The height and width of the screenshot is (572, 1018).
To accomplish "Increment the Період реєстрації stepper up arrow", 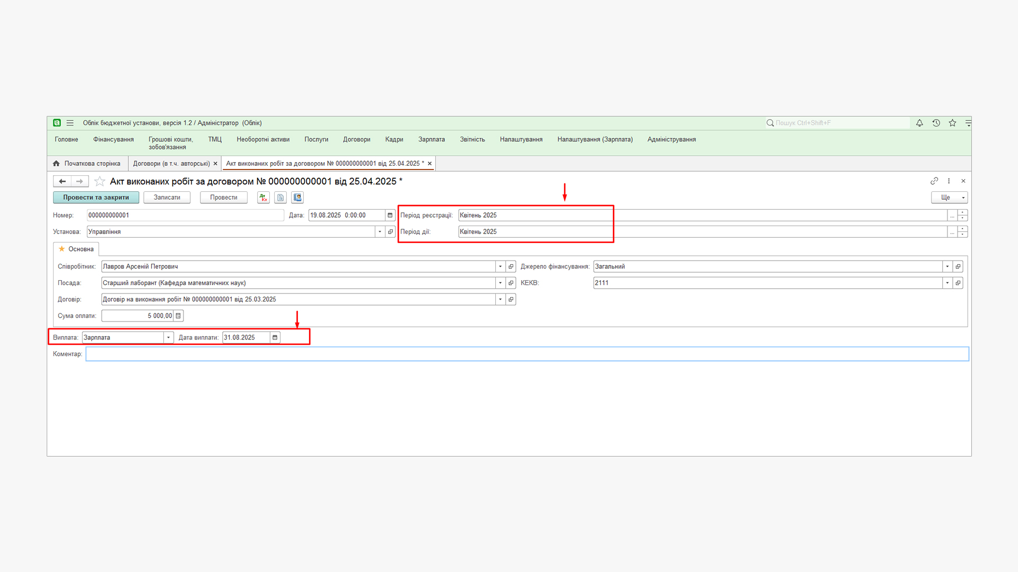I will tap(963, 213).
